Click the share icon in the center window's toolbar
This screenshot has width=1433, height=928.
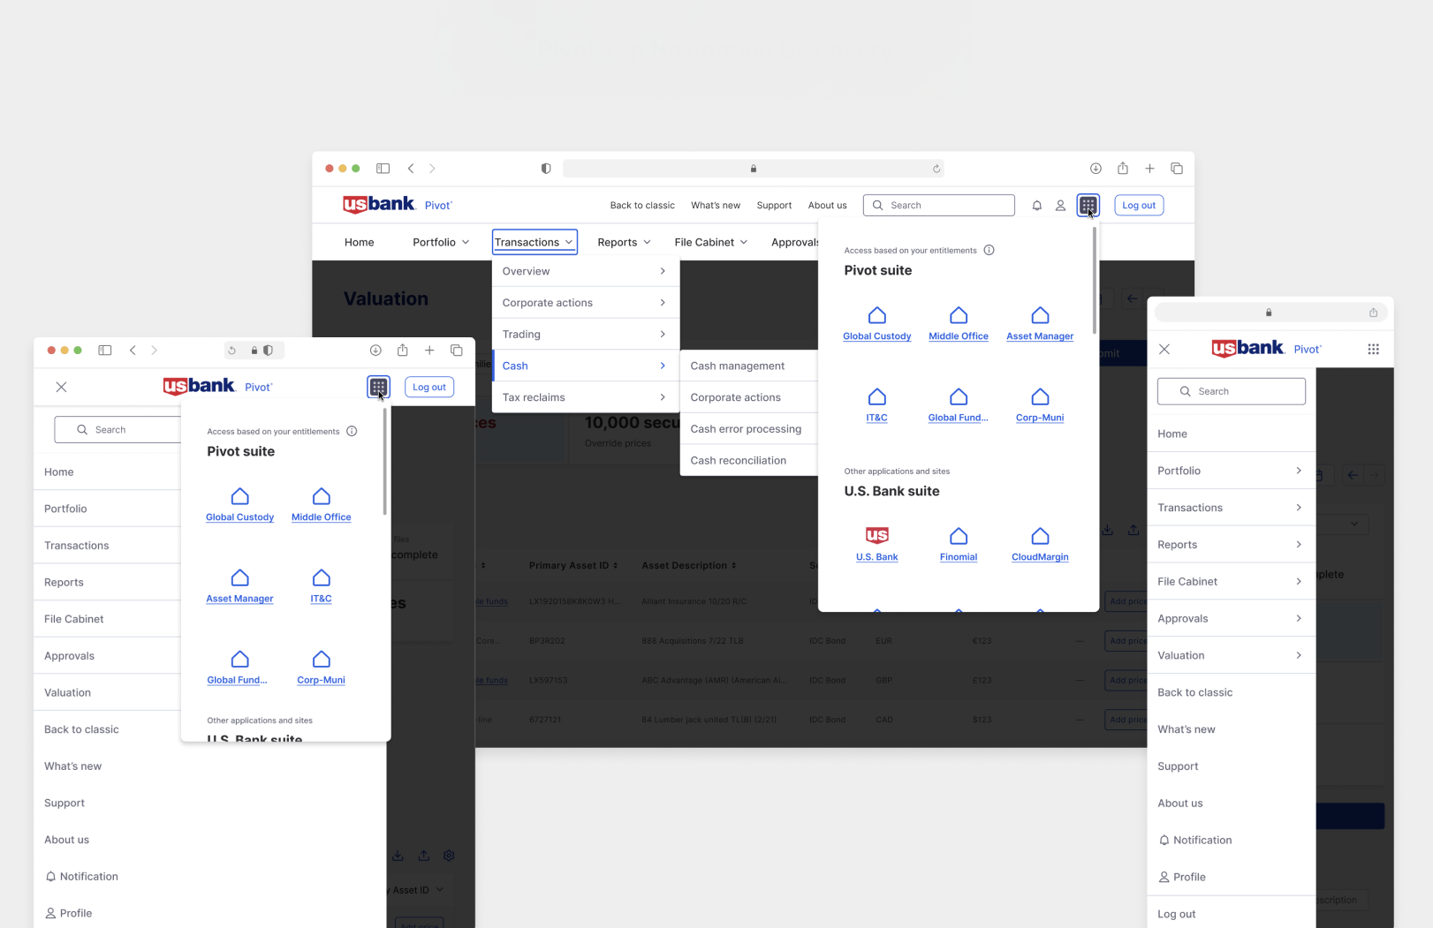(1122, 168)
